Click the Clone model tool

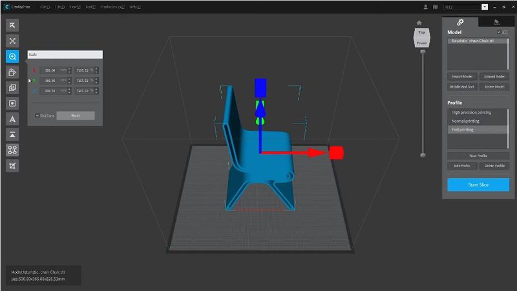[12, 88]
